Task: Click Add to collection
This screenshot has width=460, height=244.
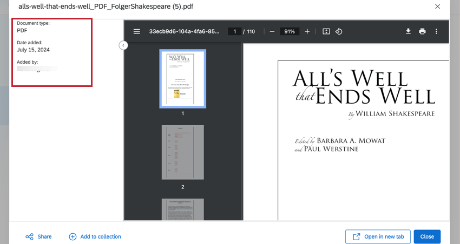Action: (x=95, y=236)
